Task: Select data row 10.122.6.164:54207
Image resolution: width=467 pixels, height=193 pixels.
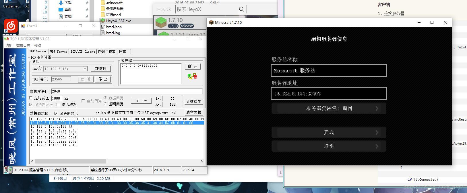Action: click(x=117, y=119)
